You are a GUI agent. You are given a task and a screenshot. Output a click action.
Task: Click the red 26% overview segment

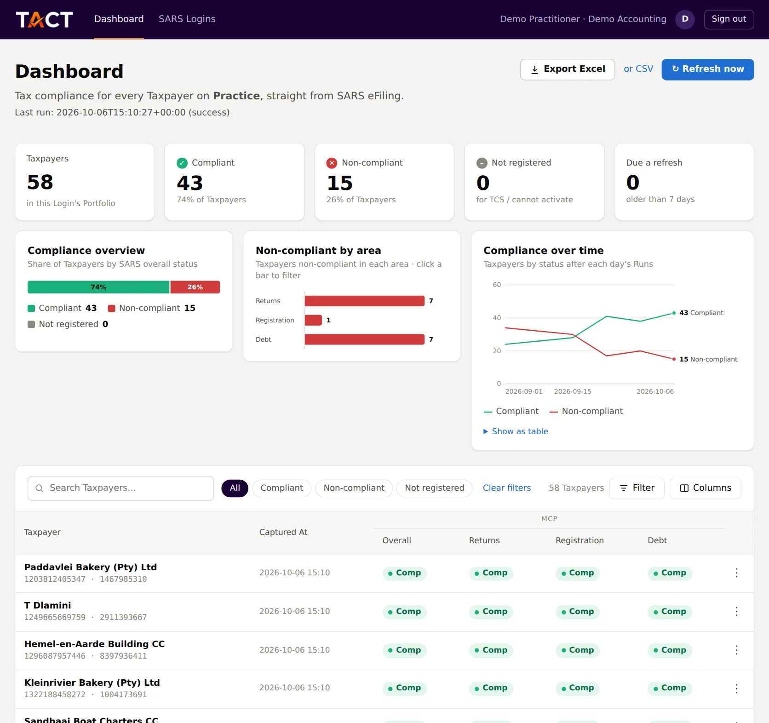[x=195, y=287]
